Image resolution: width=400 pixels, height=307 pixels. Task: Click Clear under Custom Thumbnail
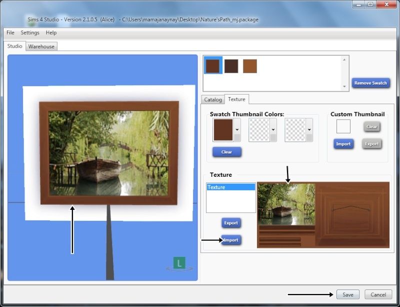pos(372,127)
